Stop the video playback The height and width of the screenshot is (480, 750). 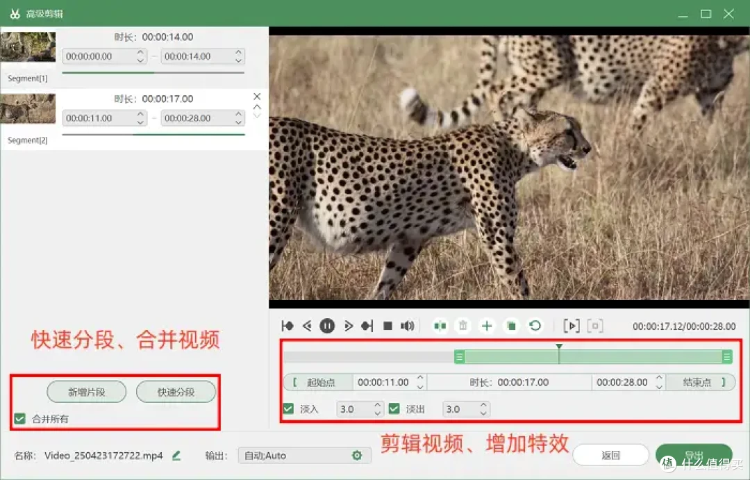coord(387,326)
